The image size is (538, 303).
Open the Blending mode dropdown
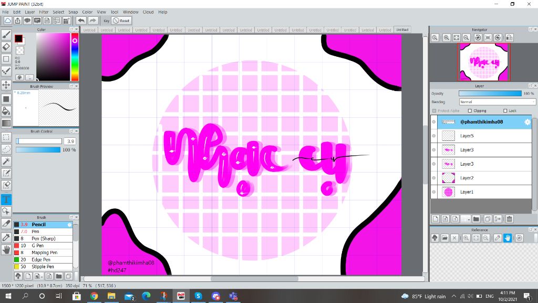(497, 102)
